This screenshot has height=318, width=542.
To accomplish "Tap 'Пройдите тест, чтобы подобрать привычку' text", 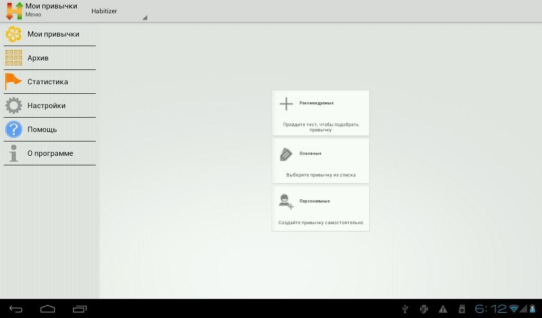I will click(x=320, y=127).
